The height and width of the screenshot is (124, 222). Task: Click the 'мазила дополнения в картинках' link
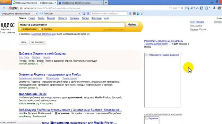pyautogui.click(x=163, y=114)
